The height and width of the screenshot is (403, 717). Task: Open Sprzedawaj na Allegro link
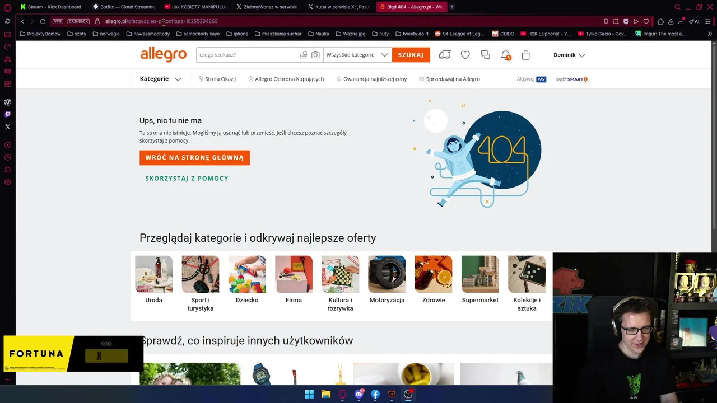[449, 79]
